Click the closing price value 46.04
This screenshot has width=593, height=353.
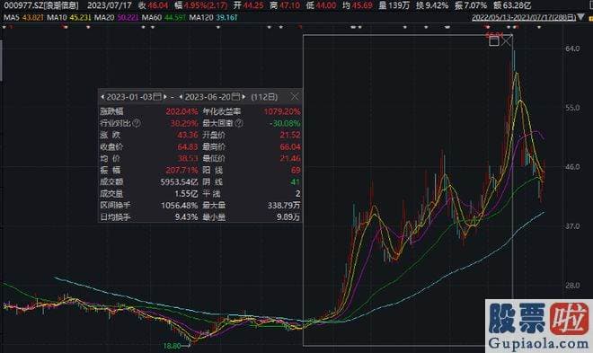click(x=158, y=5)
